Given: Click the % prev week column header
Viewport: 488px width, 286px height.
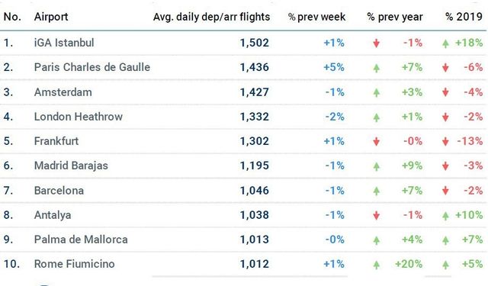Looking at the screenshot, I should [x=316, y=17].
